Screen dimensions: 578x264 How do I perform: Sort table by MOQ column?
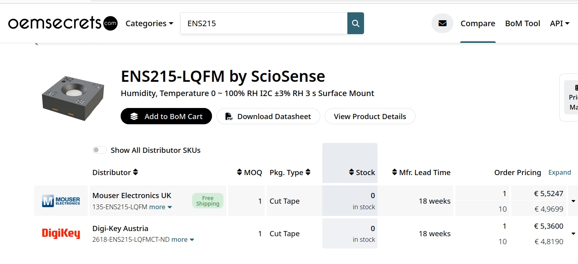tap(249, 172)
